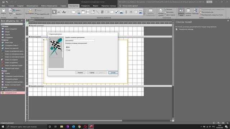Open the Page Numbers (Номера страниц) button
Image resolution: width=230 pixels, height=129 pixels.
[x=161, y=13]
